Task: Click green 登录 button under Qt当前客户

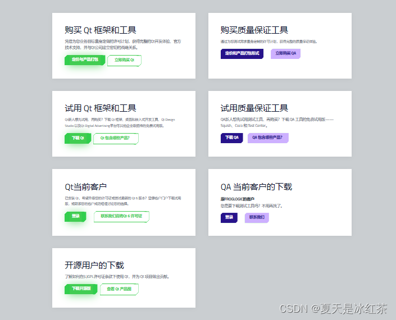Action: tap(75, 217)
